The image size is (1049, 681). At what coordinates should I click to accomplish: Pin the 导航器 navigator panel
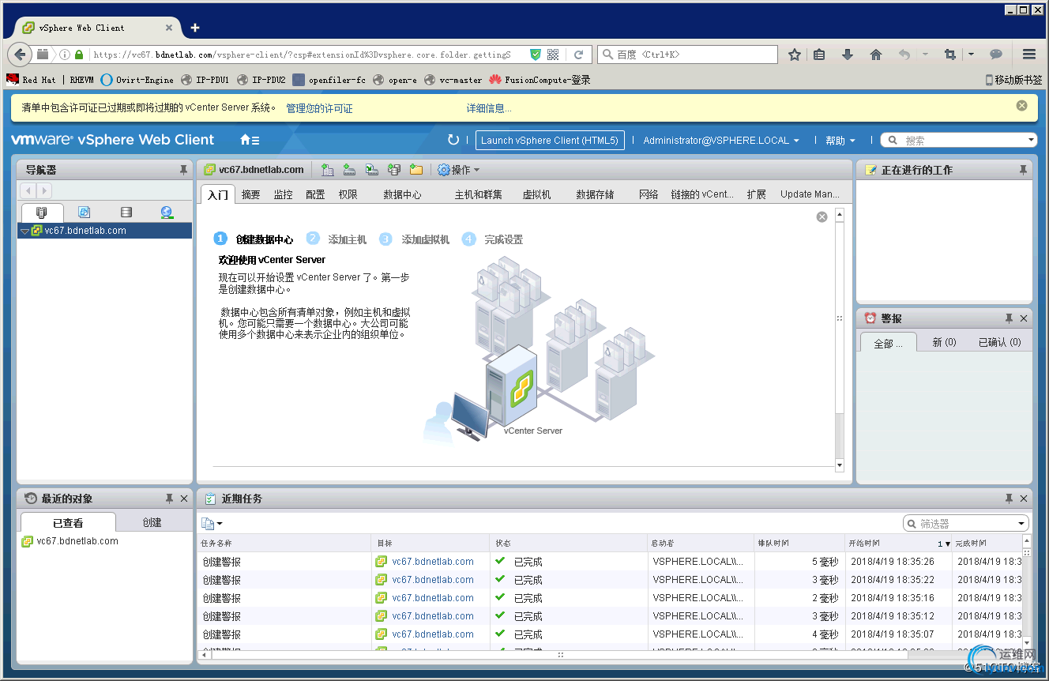(x=183, y=170)
